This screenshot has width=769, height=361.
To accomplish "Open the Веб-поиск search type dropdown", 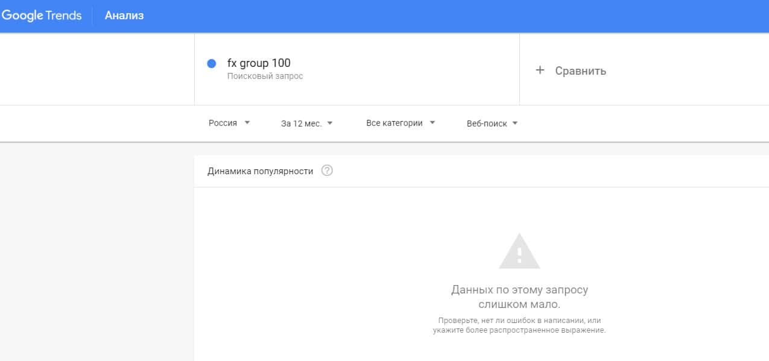I will 487,124.
